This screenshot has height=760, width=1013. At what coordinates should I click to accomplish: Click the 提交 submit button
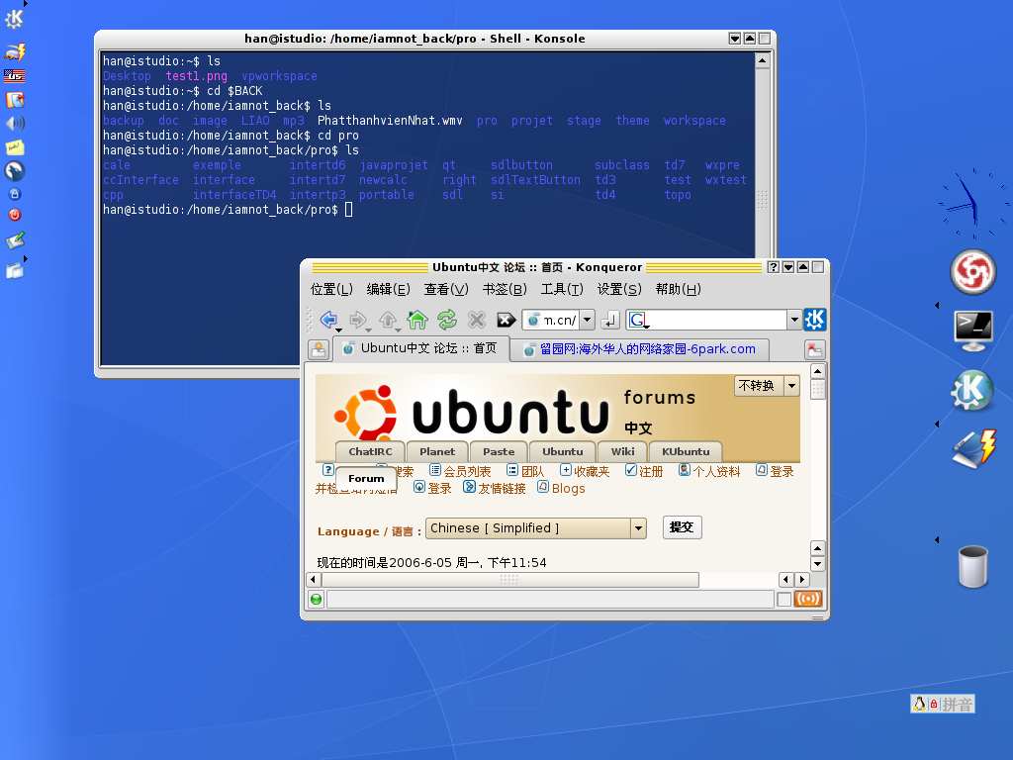(x=682, y=527)
